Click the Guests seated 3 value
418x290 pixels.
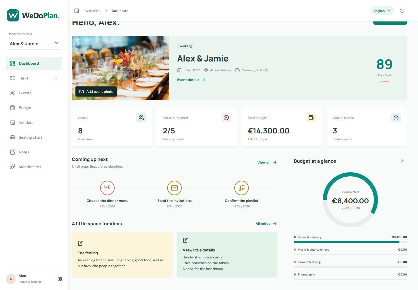pyautogui.click(x=335, y=131)
